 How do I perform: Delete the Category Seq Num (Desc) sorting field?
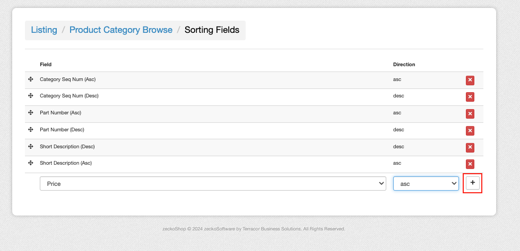pos(470,97)
